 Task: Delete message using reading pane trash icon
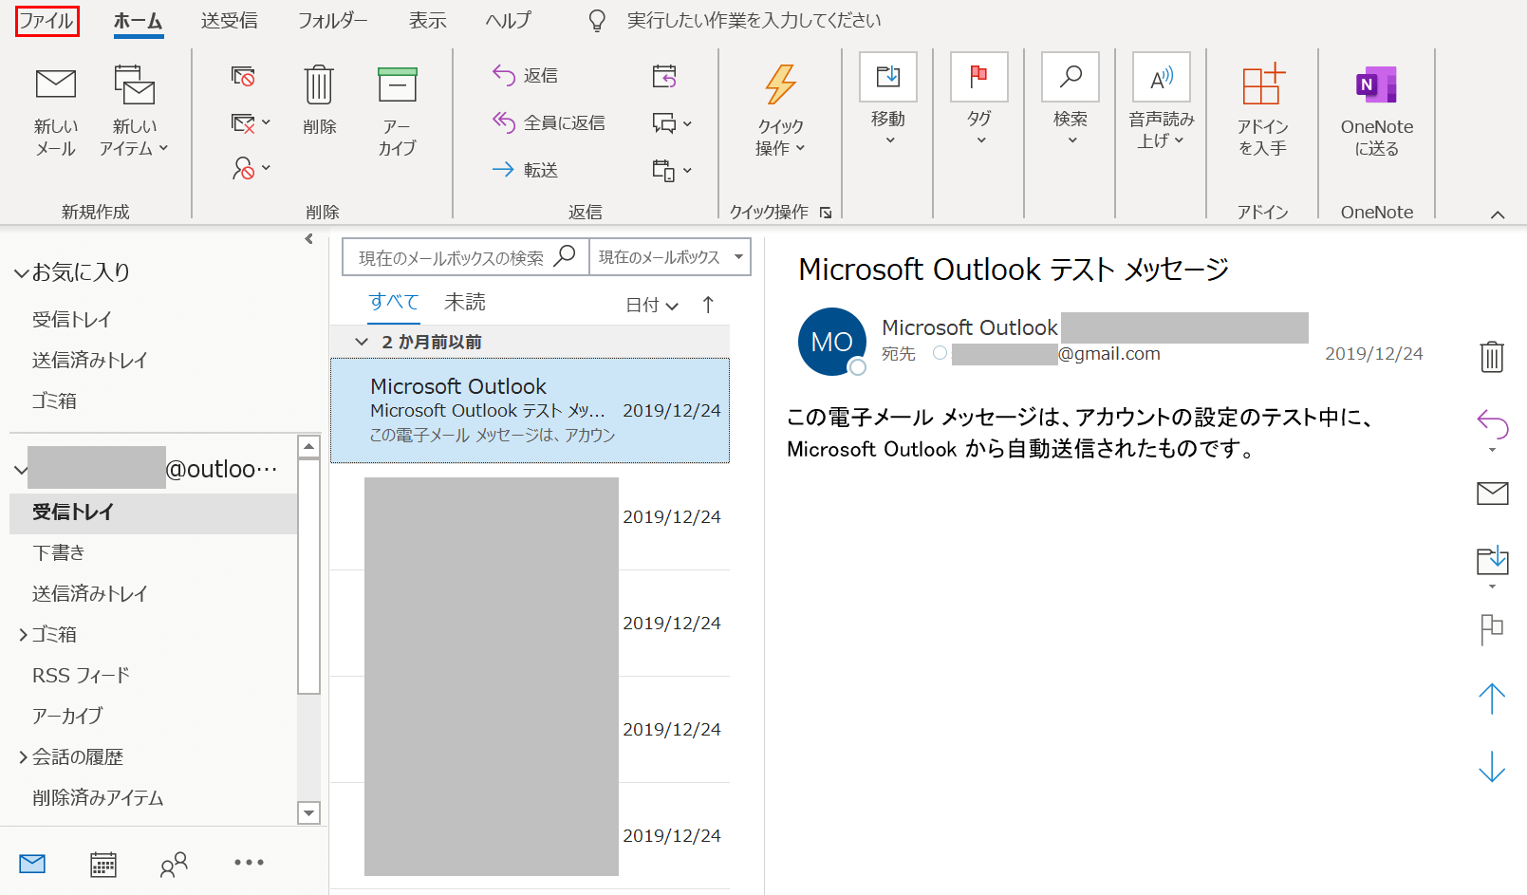[1492, 357]
